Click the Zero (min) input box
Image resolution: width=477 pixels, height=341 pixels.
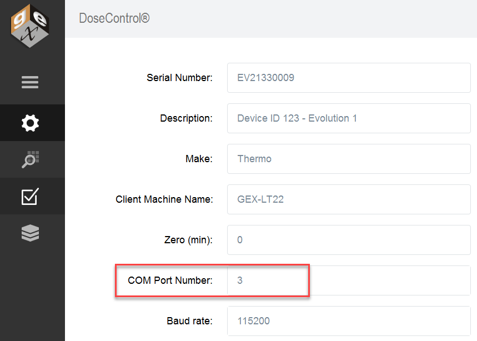point(349,240)
